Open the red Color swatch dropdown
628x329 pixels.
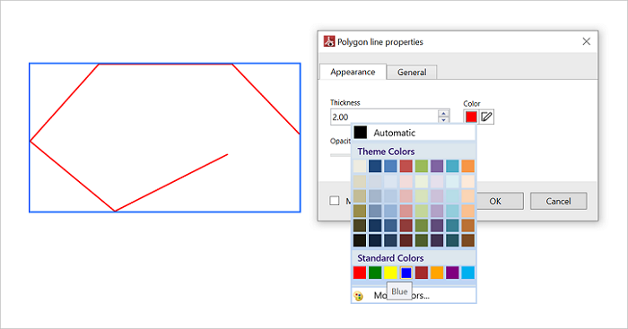point(471,117)
